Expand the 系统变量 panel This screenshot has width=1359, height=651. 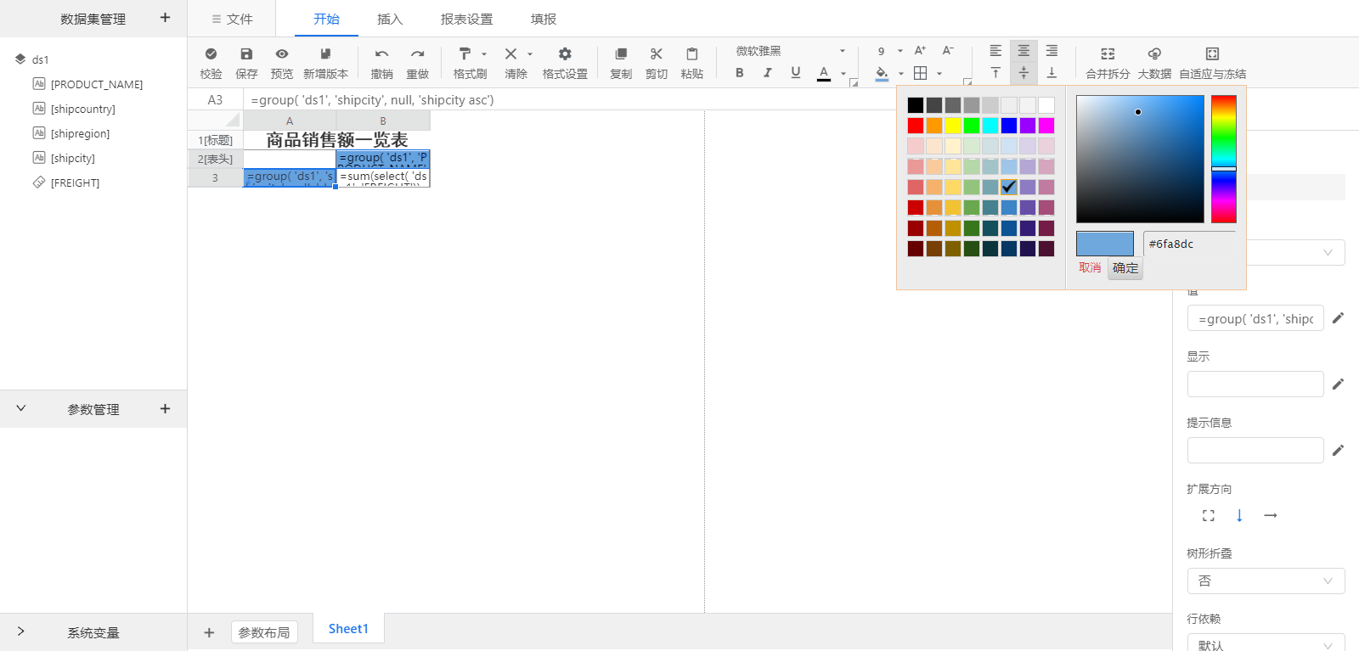(x=21, y=631)
